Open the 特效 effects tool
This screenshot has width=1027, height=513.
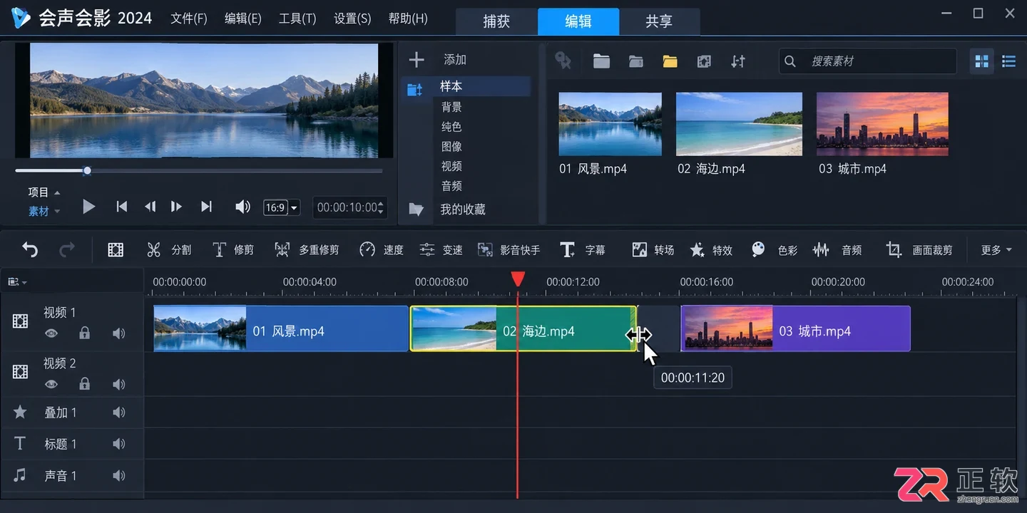coord(711,249)
